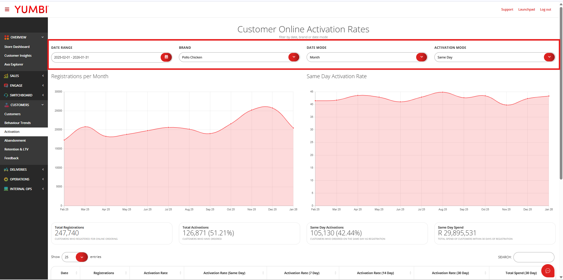This screenshot has width=563, height=280.
Task: Open the live chat bubble icon
Action: click(548, 271)
